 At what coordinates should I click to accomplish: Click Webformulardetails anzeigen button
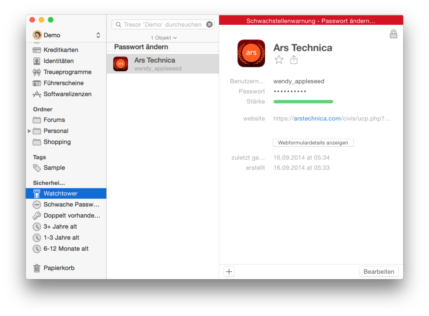click(x=313, y=143)
